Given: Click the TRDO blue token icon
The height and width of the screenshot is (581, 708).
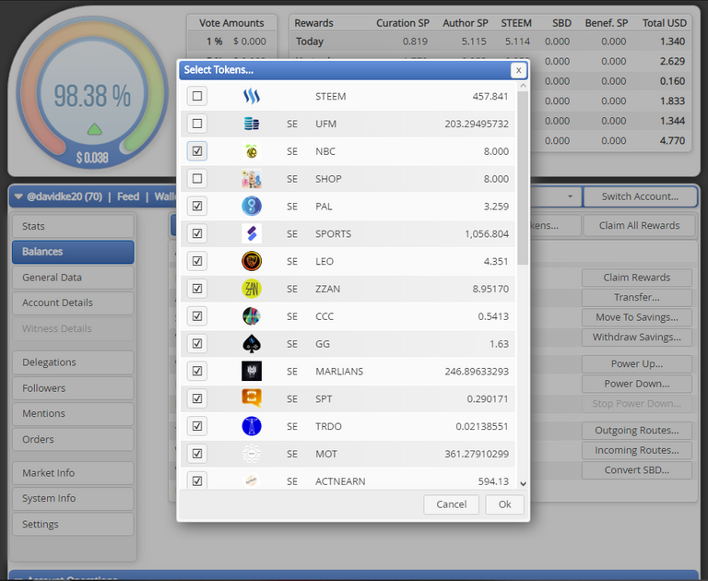Looking at the screenshot, I should 252,426.
